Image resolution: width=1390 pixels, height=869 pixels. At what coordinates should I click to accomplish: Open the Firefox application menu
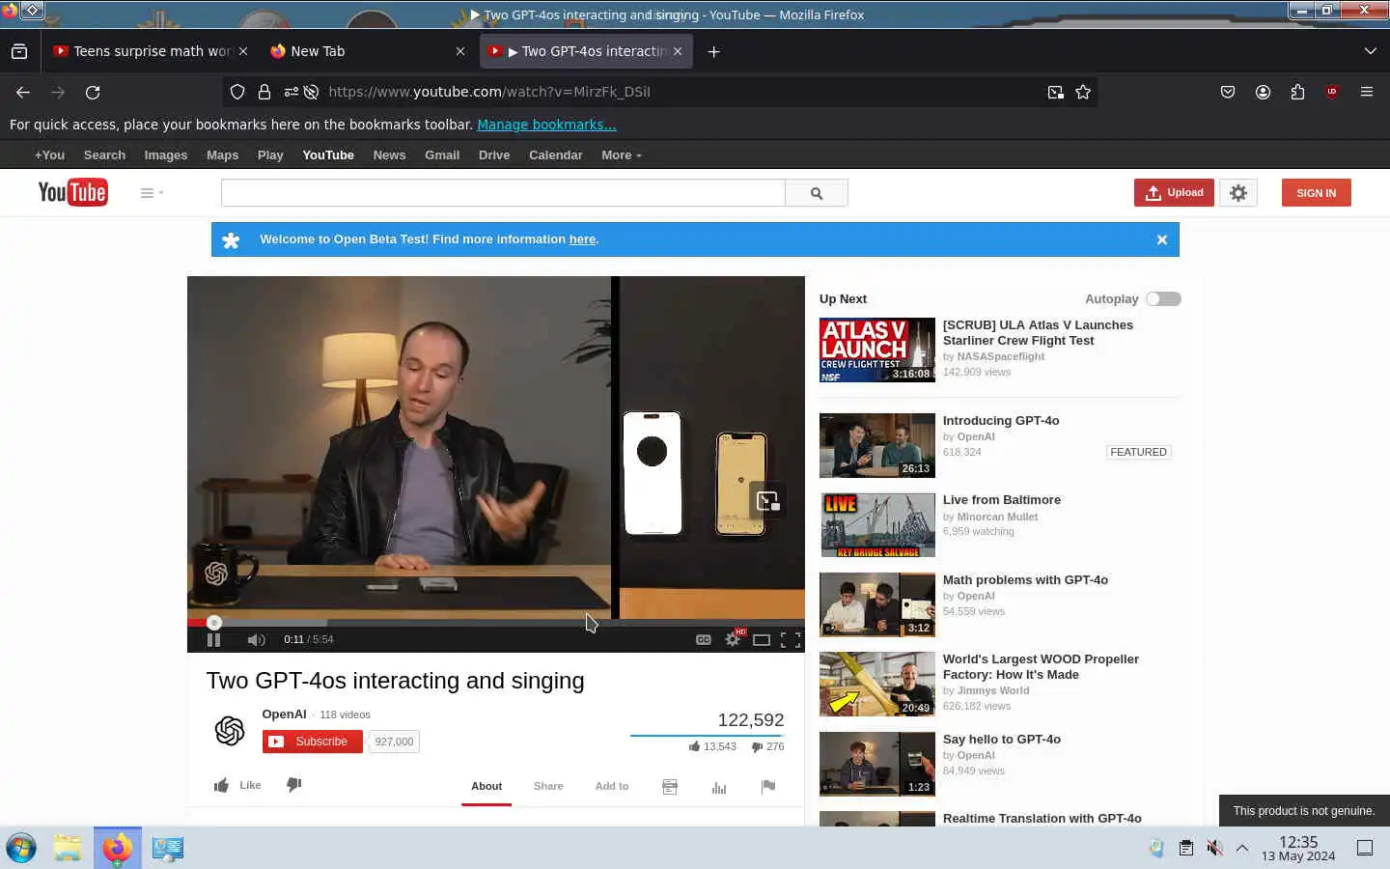(x=1367, y=93)
